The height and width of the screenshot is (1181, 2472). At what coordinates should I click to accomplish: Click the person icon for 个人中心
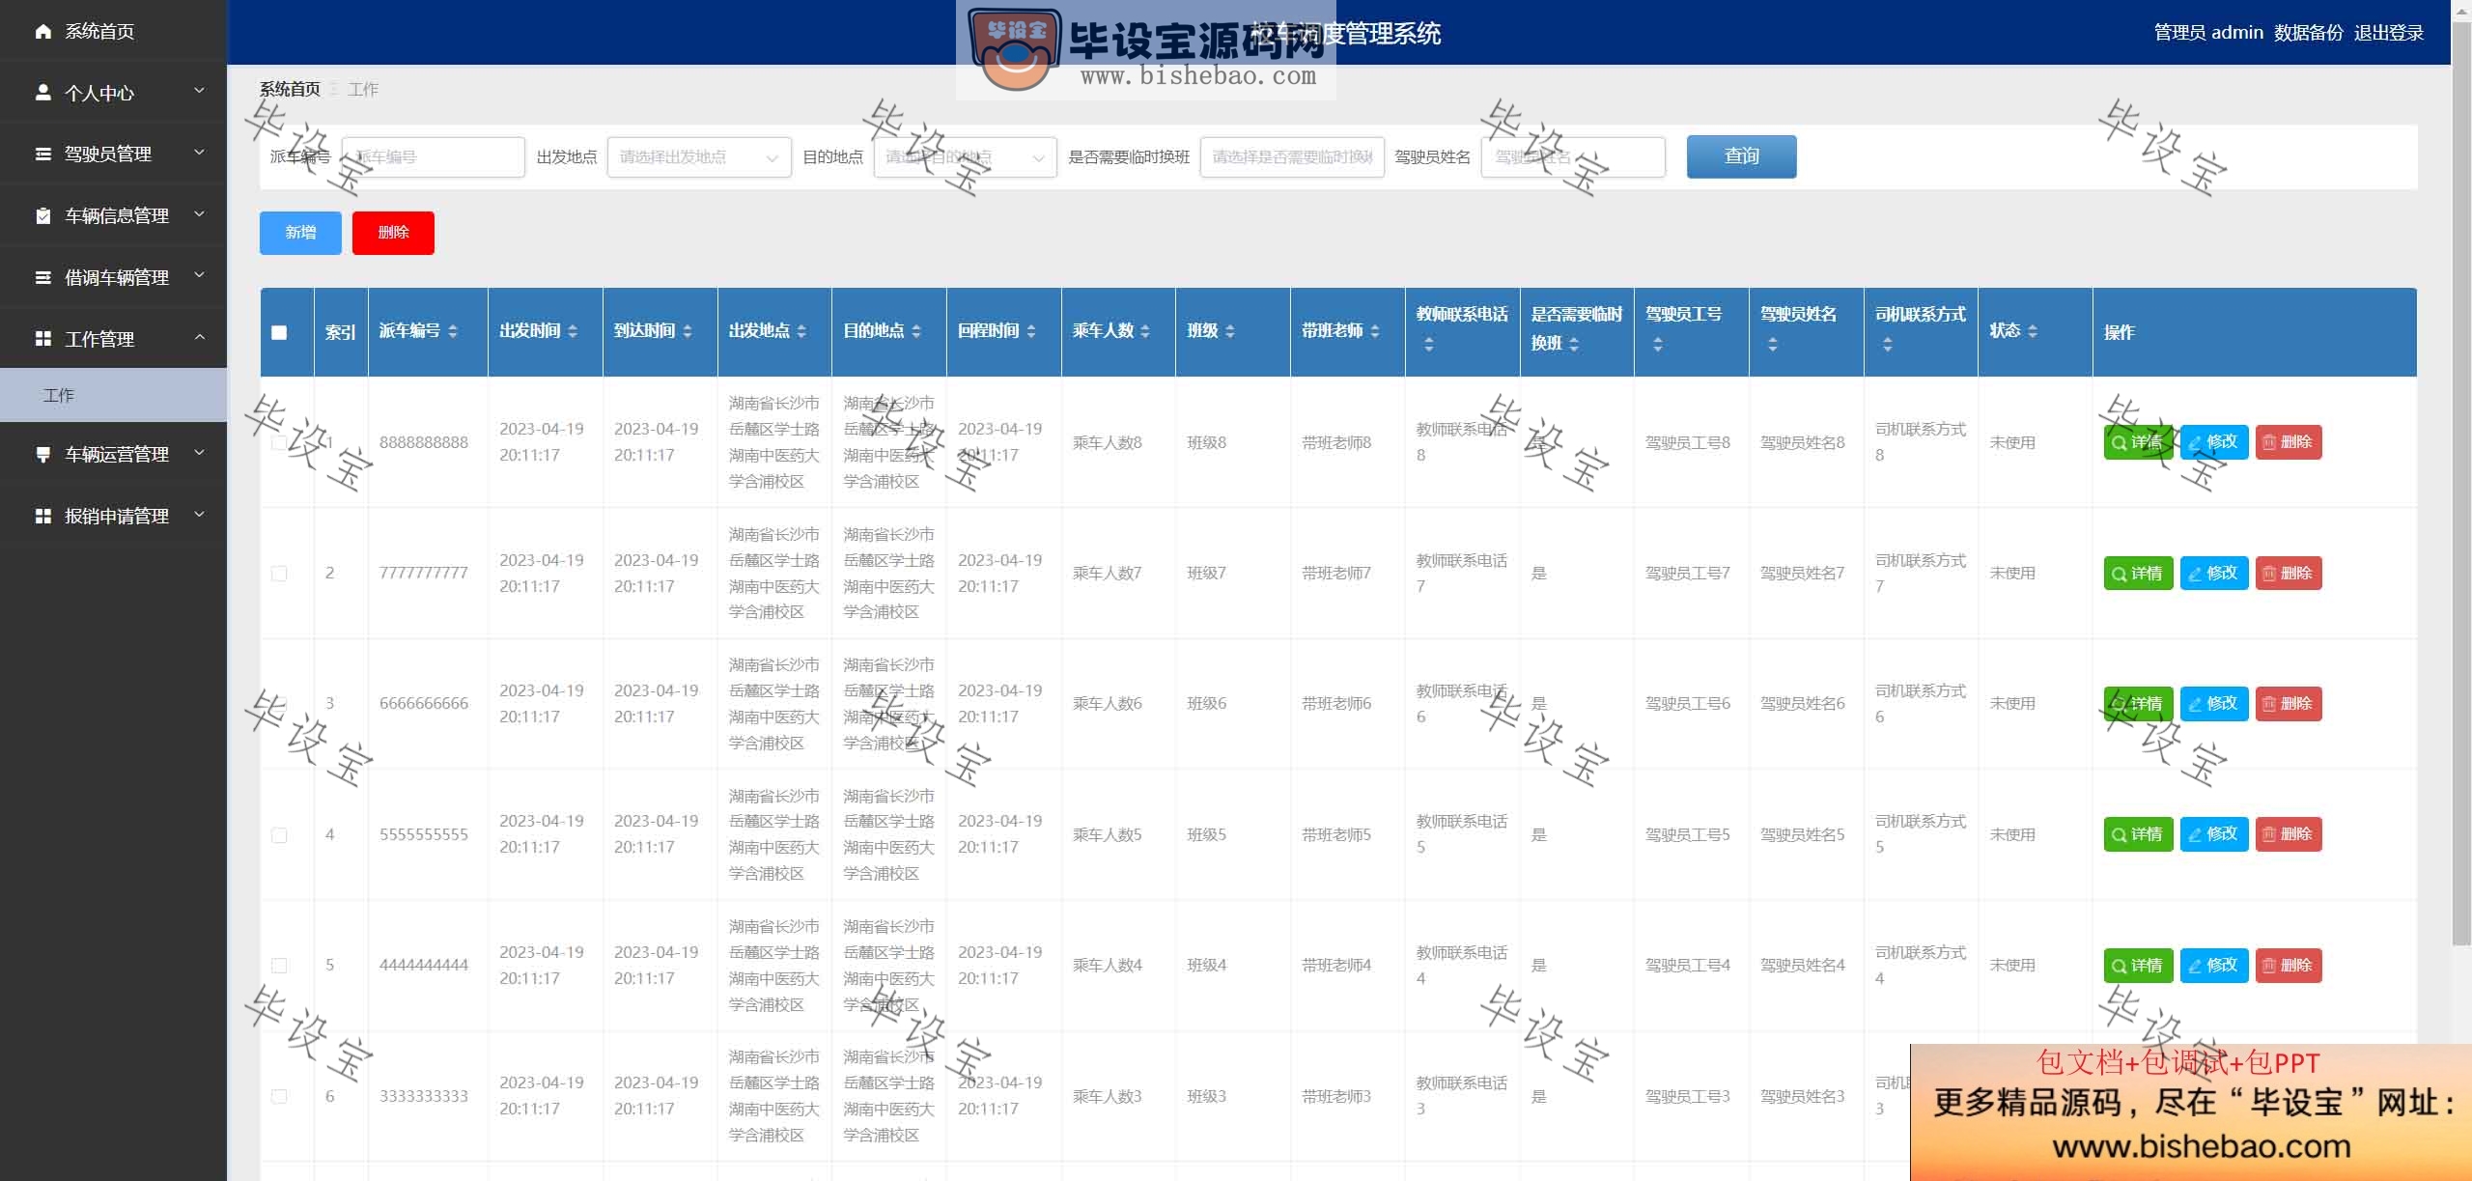click(42, 93)
